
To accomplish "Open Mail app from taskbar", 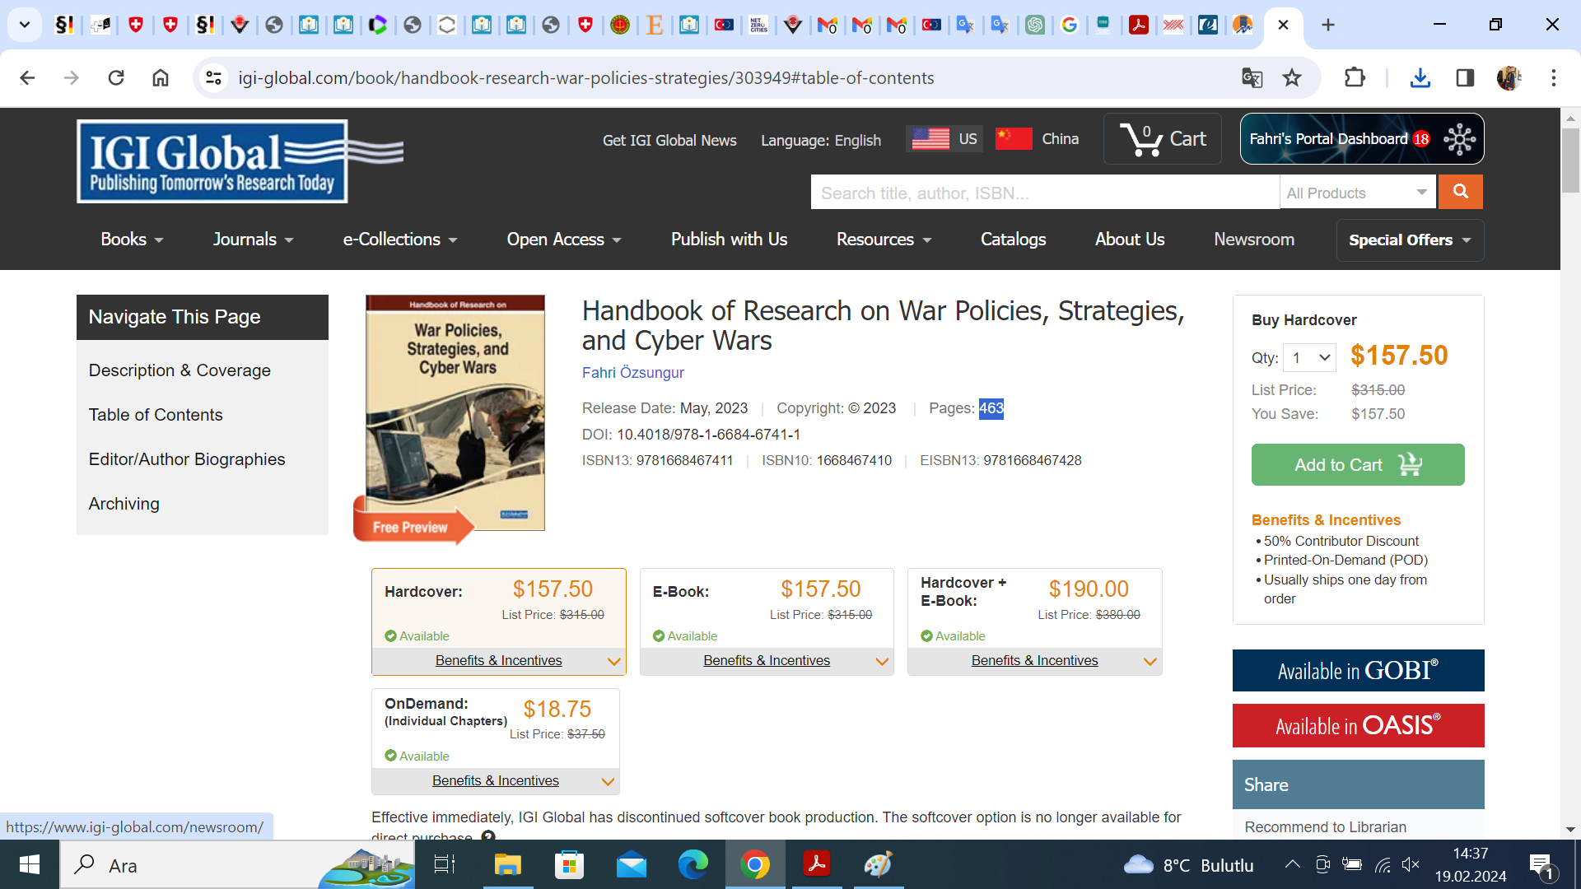I will 631,865.
